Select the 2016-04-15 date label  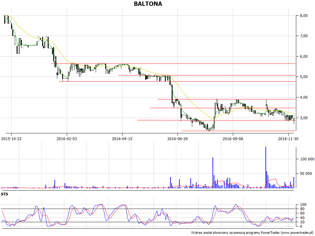(122, 139)
